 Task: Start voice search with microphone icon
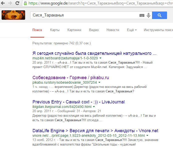(149, 15)
